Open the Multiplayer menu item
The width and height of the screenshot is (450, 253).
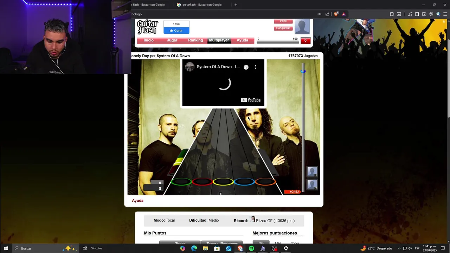219,40
